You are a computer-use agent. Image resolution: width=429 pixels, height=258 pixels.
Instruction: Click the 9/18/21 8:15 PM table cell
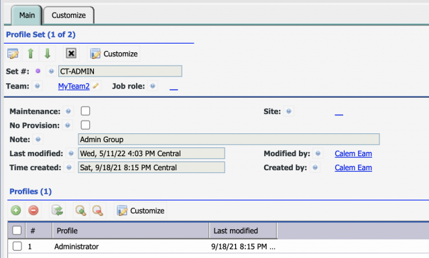[x=243, y=247]
